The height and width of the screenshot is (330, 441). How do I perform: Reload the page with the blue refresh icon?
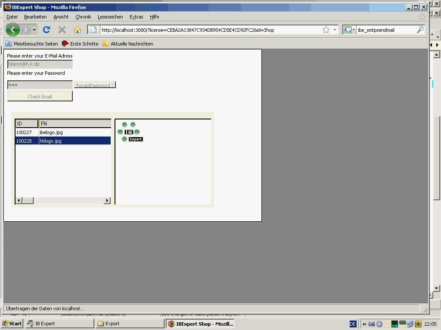pyautogui.click(x=47, y=30)
